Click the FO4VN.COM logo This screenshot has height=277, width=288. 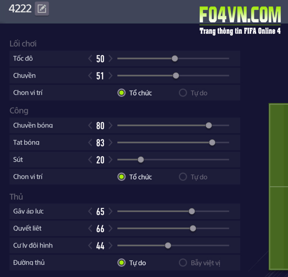(x=240, y=15)
